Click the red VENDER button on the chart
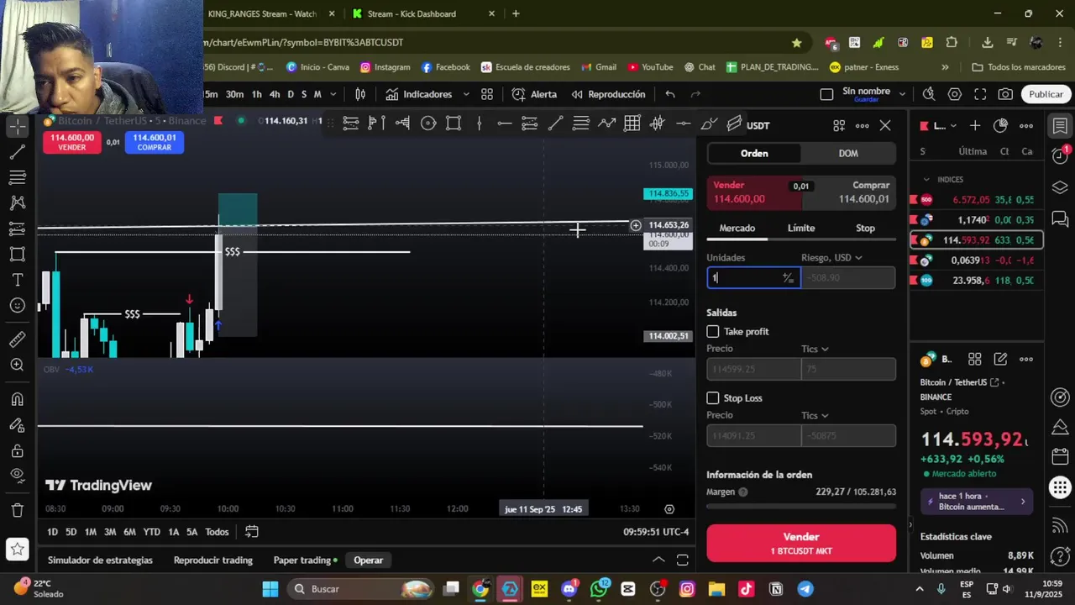 (x=71, y=142)
